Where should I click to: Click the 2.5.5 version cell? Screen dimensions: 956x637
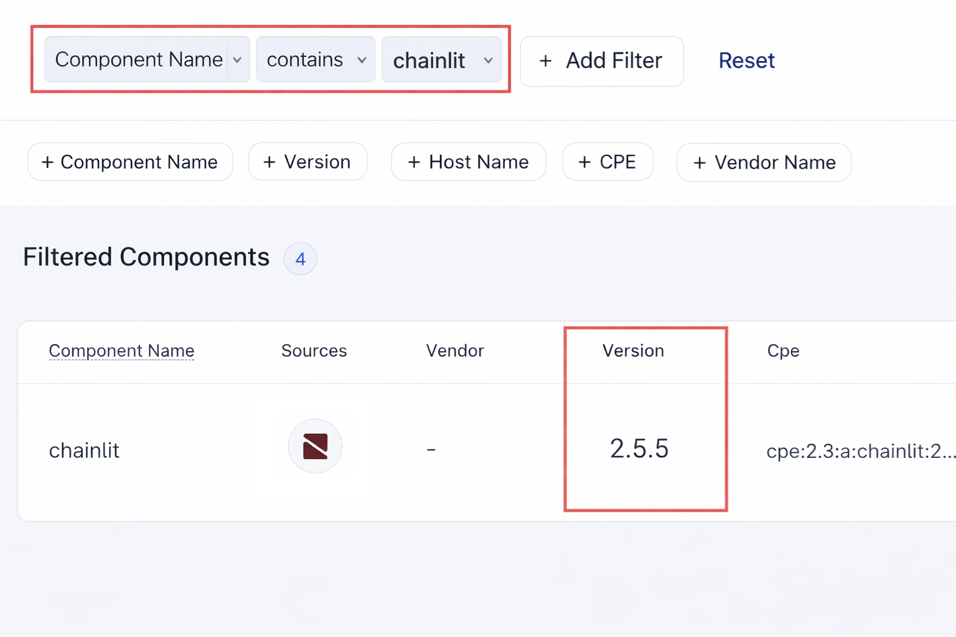(639, 449)
